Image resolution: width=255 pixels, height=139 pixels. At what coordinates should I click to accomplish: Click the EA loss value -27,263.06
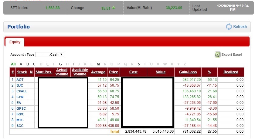(x=192, y=103)
